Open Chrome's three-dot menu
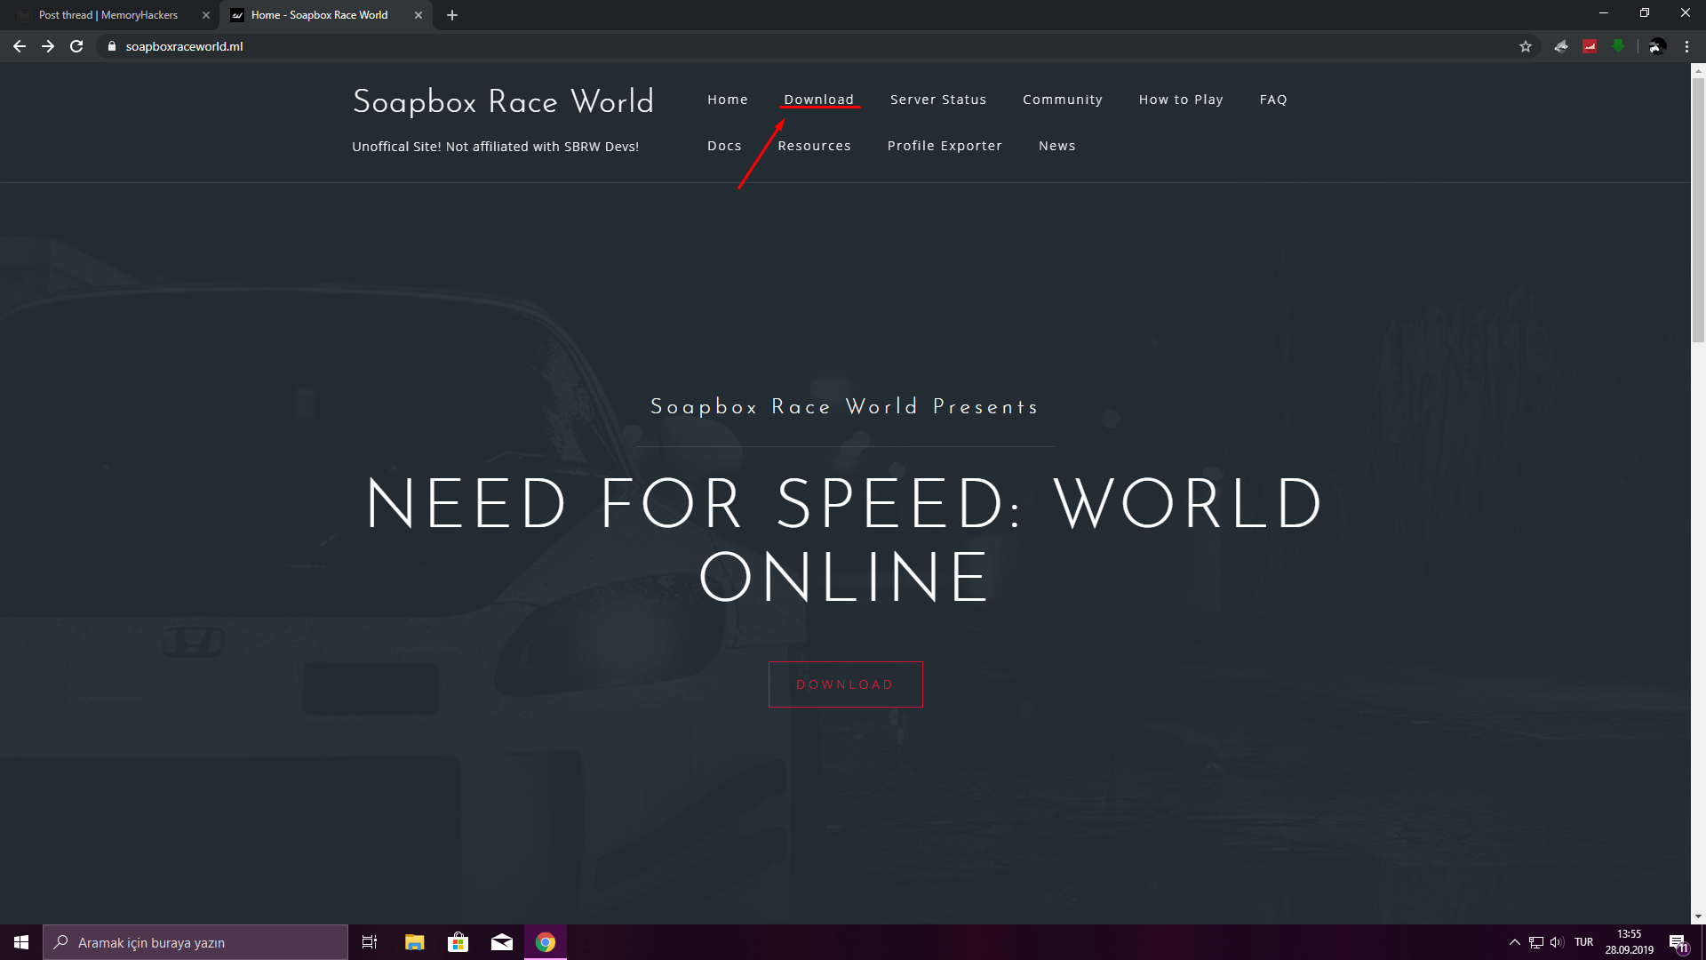The height and width of the screenshot is (960, 1706). pyautogui.click(x=1686, y=46)
